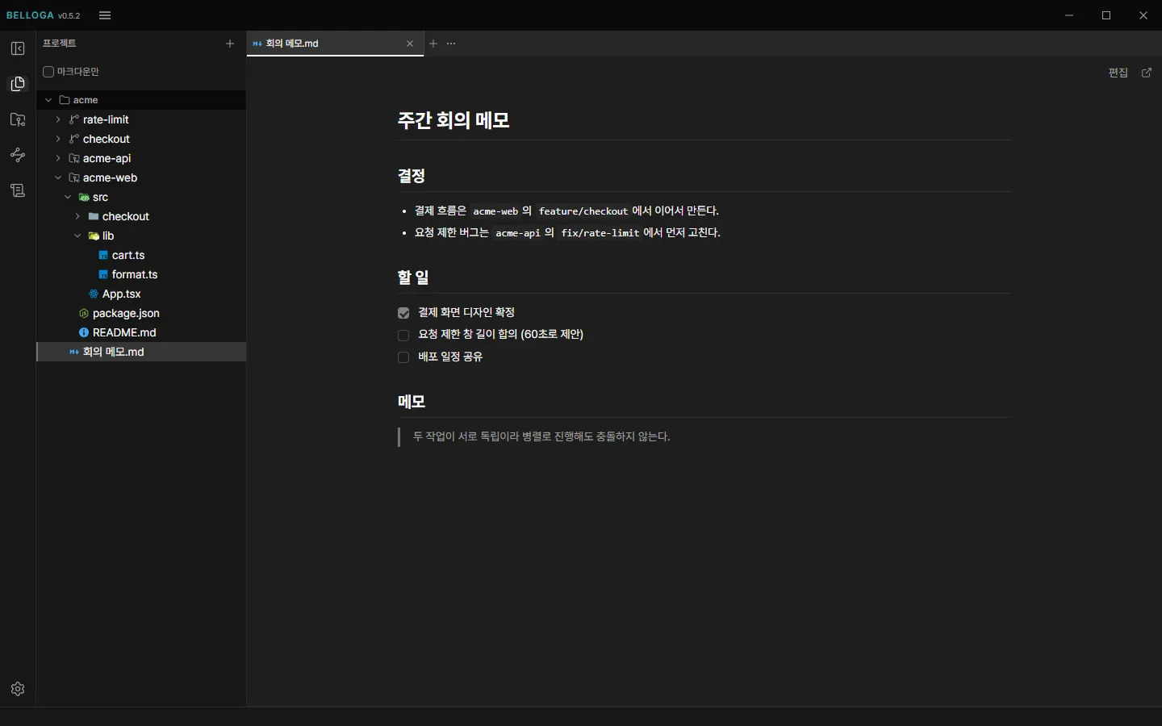The width and height of the screenshot is (1162, 726).
Task: Open the hamburger menu beside BELLOGA
Action: tap(105, 15)
